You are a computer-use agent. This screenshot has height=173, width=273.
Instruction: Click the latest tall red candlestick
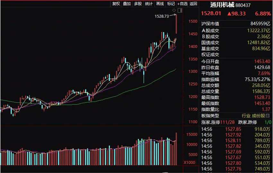177,24
